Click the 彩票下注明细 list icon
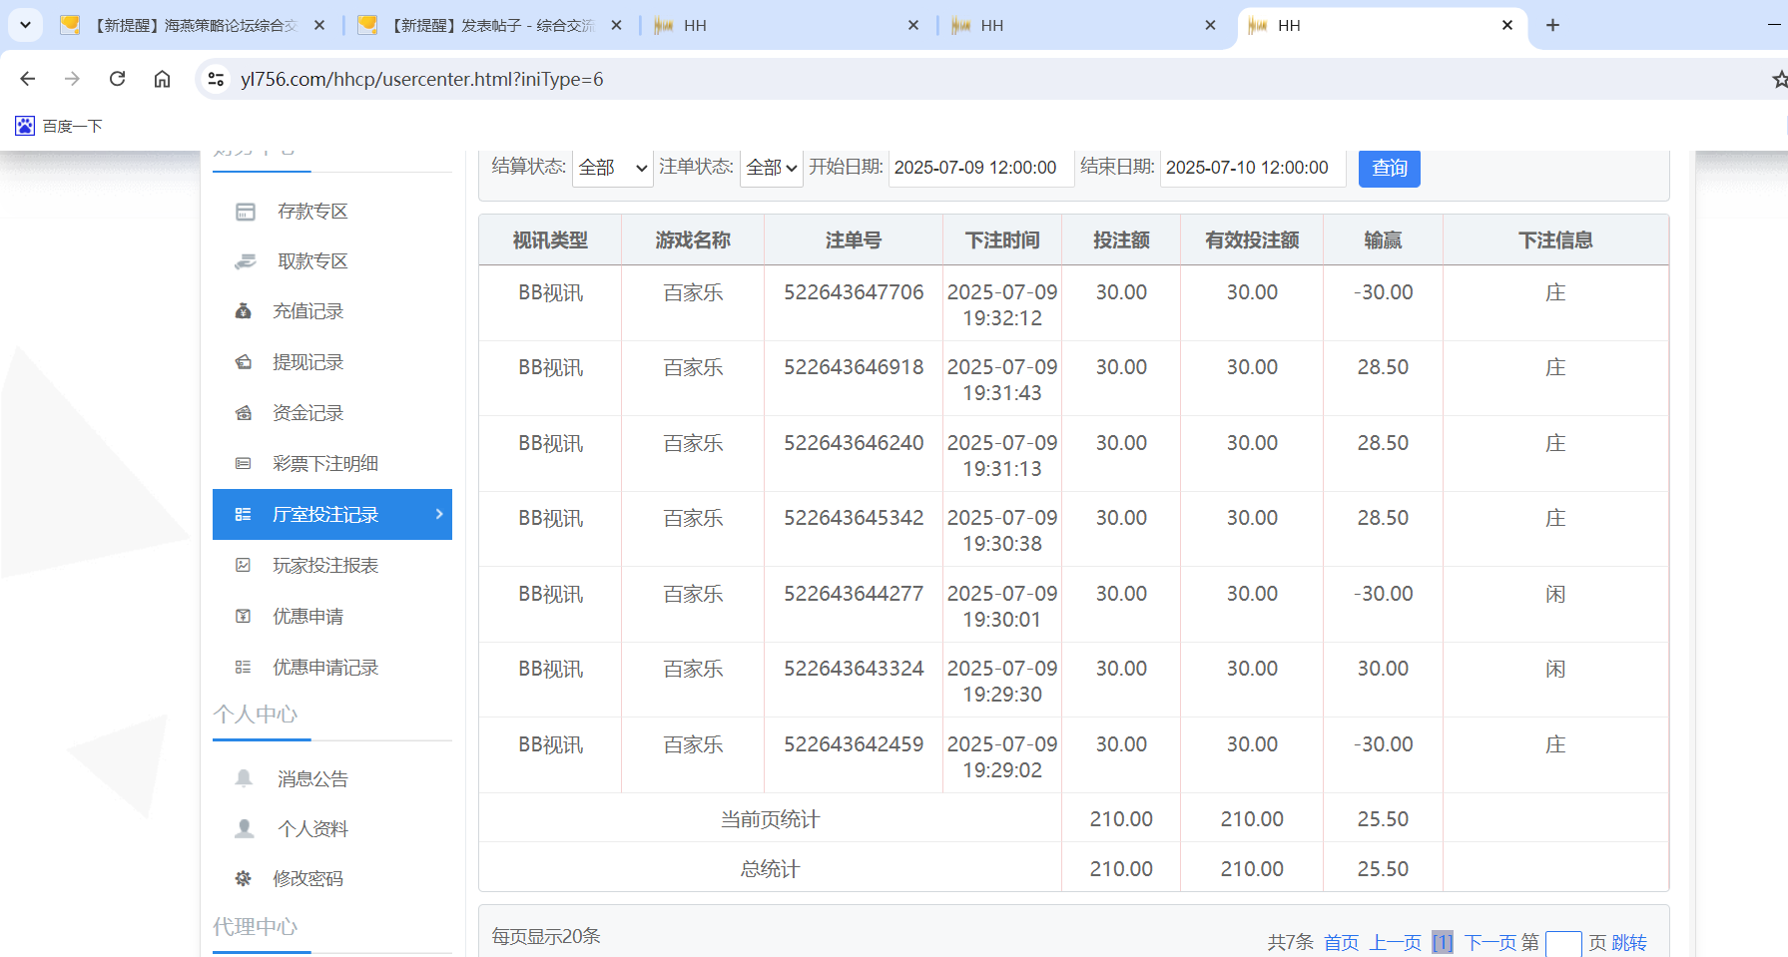Screen dimensions: 1788x957 pos(243,463)
